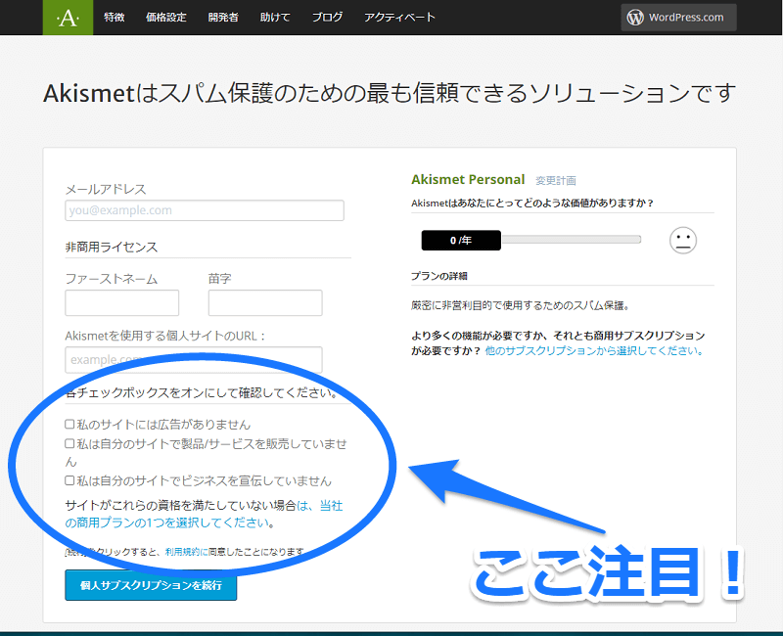783x636 pixels.
Task: Open the 利用規約 terms link
Action: click(x=184, y=552)
